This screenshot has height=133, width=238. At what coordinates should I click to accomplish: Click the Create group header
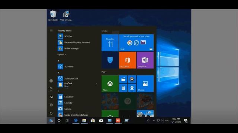point(104,31)
